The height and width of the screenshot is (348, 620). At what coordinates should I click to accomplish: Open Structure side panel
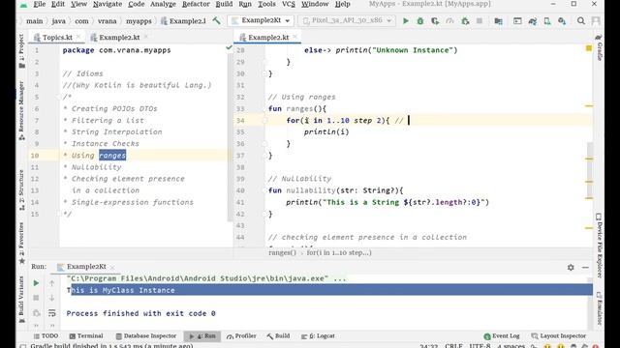pyautogui.click(x=21, y=189)
